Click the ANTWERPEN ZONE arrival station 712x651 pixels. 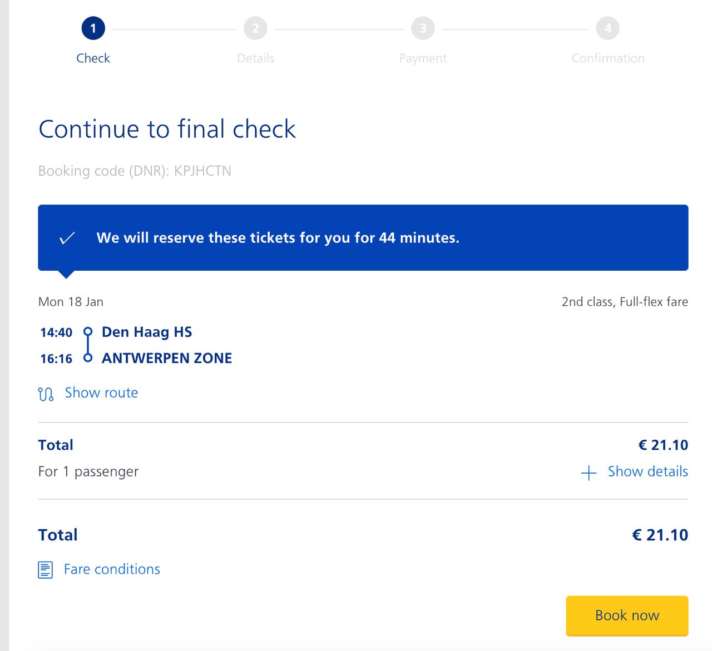[x=167, y=358]
